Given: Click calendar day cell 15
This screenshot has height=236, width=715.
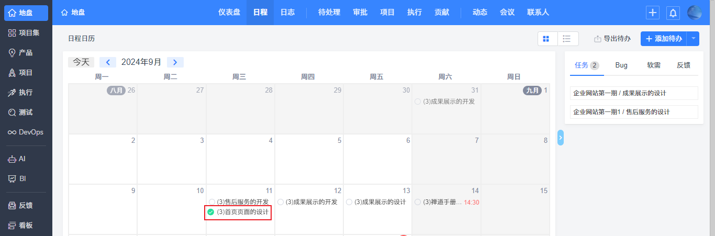Looking at the screenshot, I should coord(515,209).
